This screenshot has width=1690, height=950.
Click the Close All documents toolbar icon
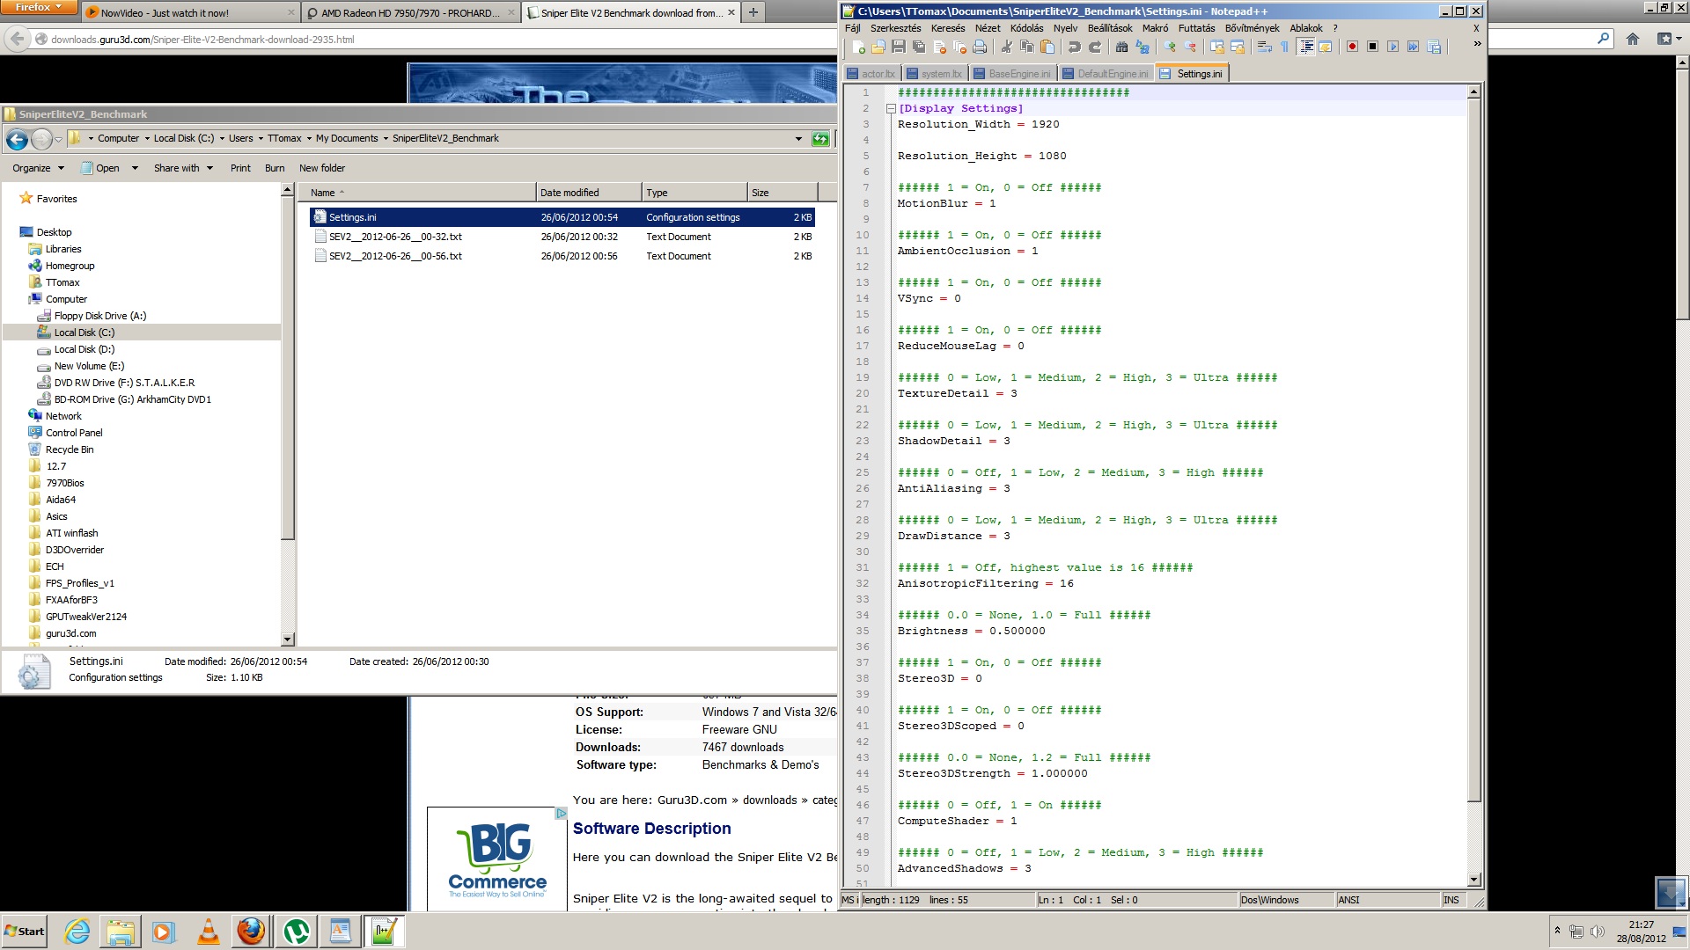[x=959, y=47]
